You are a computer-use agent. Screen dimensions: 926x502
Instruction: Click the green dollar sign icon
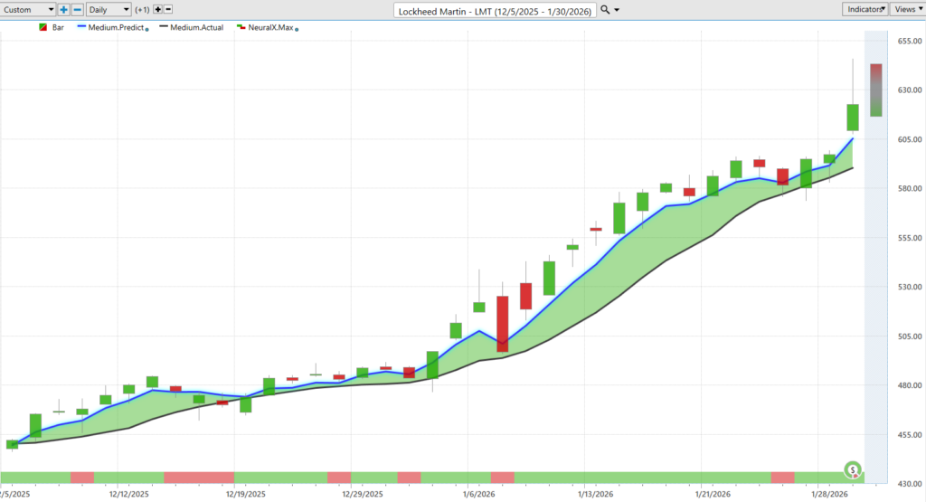[853, 469]
